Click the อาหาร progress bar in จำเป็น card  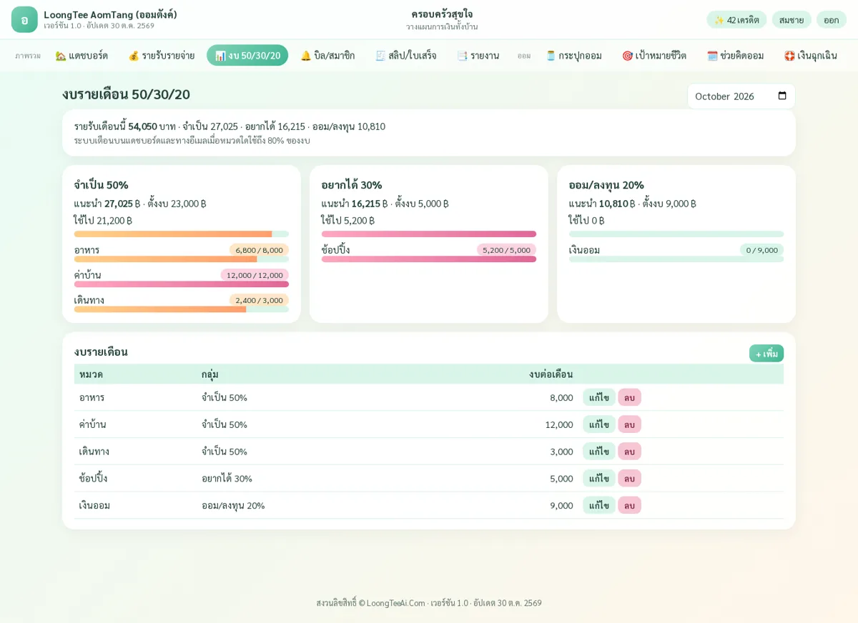pos(182,259)
